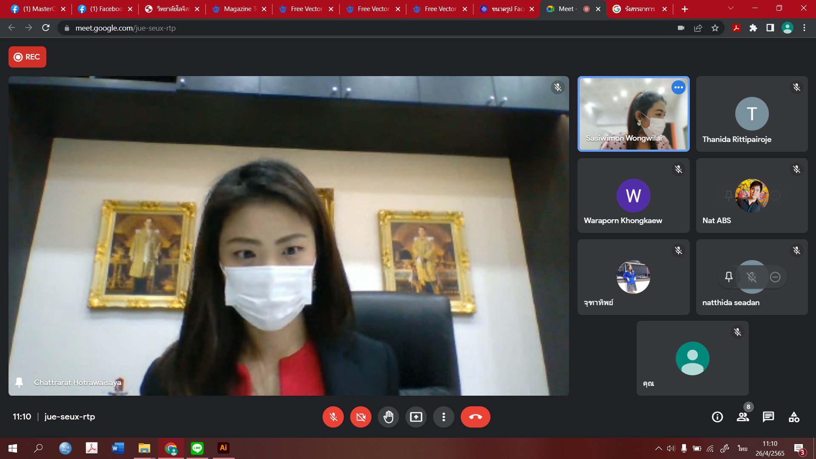Remove natthida seadan using minus icon
Screen dimensions: 816x459
point(775,277)
